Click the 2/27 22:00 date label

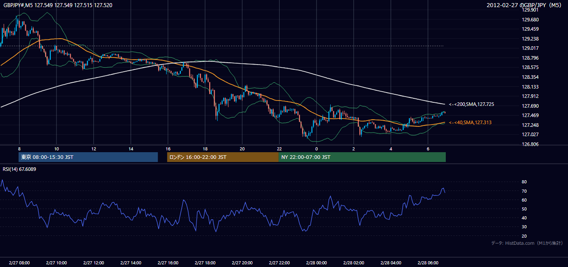[279, 263]
